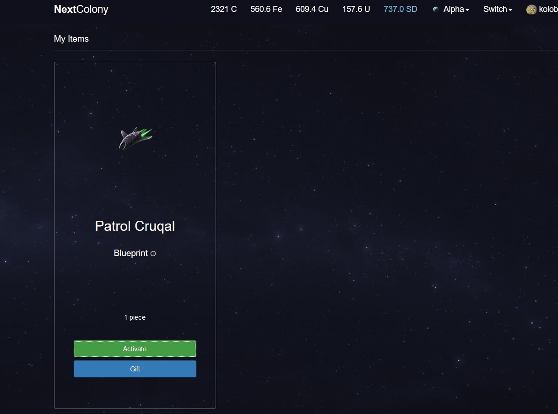Screen dimensions: 558x414
Task: Click the kolob user avatar icon
Action: pyautogui.click(x=531, y=10)
